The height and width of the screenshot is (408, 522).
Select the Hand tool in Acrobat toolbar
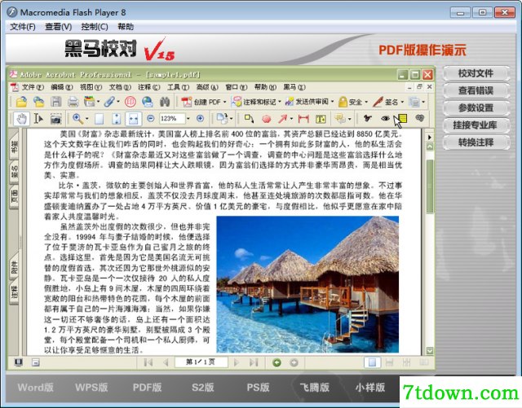pos(21,119)
